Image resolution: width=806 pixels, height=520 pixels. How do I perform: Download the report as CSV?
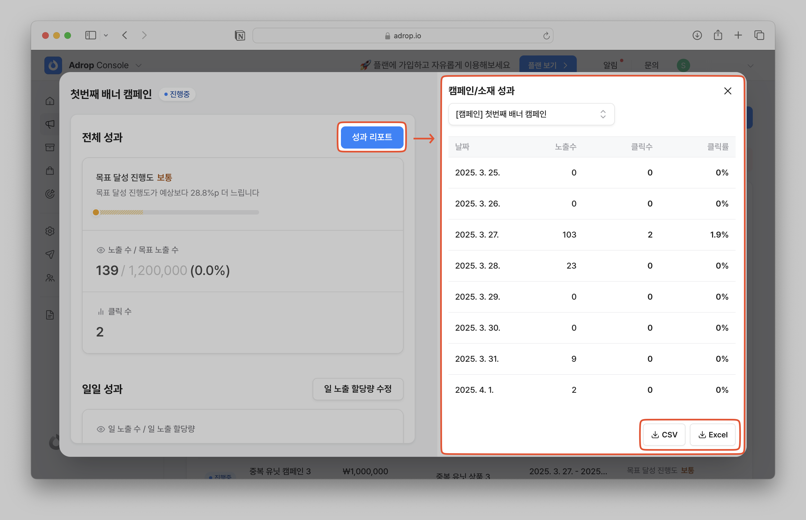[664, 435]
